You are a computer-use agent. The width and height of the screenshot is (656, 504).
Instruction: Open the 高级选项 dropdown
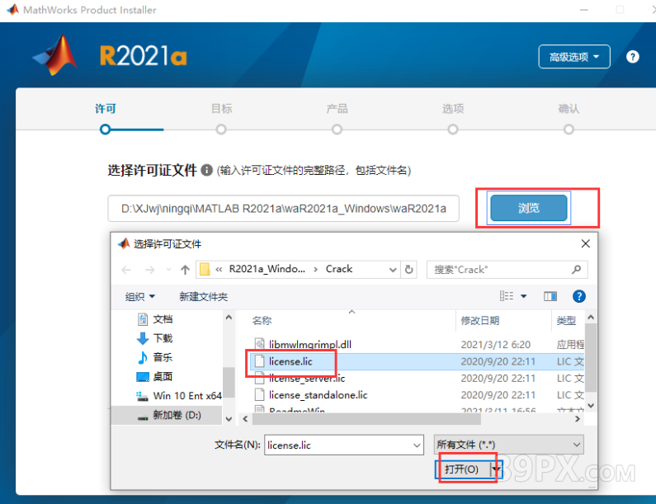coord(574,56)
